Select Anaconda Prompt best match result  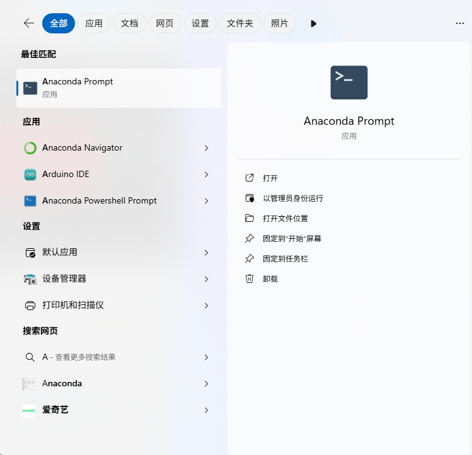coord(118,88)
